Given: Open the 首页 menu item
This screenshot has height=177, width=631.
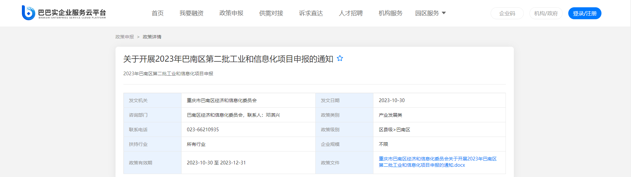Looking at the screenshot, I should pos(157,13).
